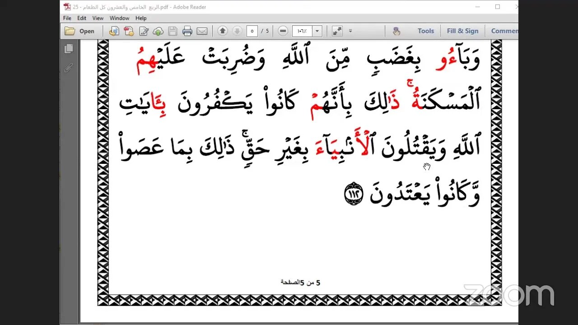Open the Comment pane
This screenshot has width=578, height=325.
[504, 31]
